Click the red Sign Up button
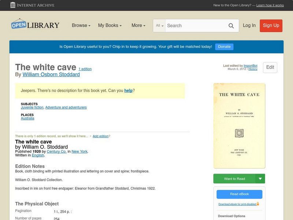This screenshot has width=293, height=220. (271, 26)
